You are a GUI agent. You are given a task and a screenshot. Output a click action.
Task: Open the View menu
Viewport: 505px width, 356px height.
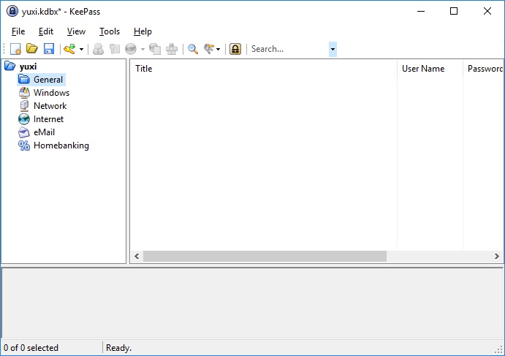(x=76, y=31)
